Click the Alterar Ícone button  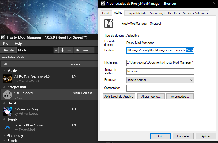tap(151, 97)
